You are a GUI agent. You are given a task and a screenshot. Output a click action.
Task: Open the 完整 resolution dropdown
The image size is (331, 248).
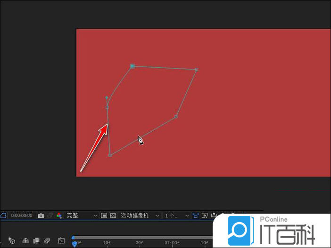tap(82, 216)
